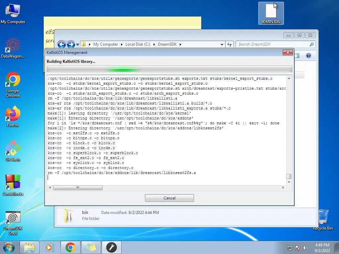Click the log vertical scrollbar thumb
The height and width of the screenshot is (254, 339).
tap(289, 177)
